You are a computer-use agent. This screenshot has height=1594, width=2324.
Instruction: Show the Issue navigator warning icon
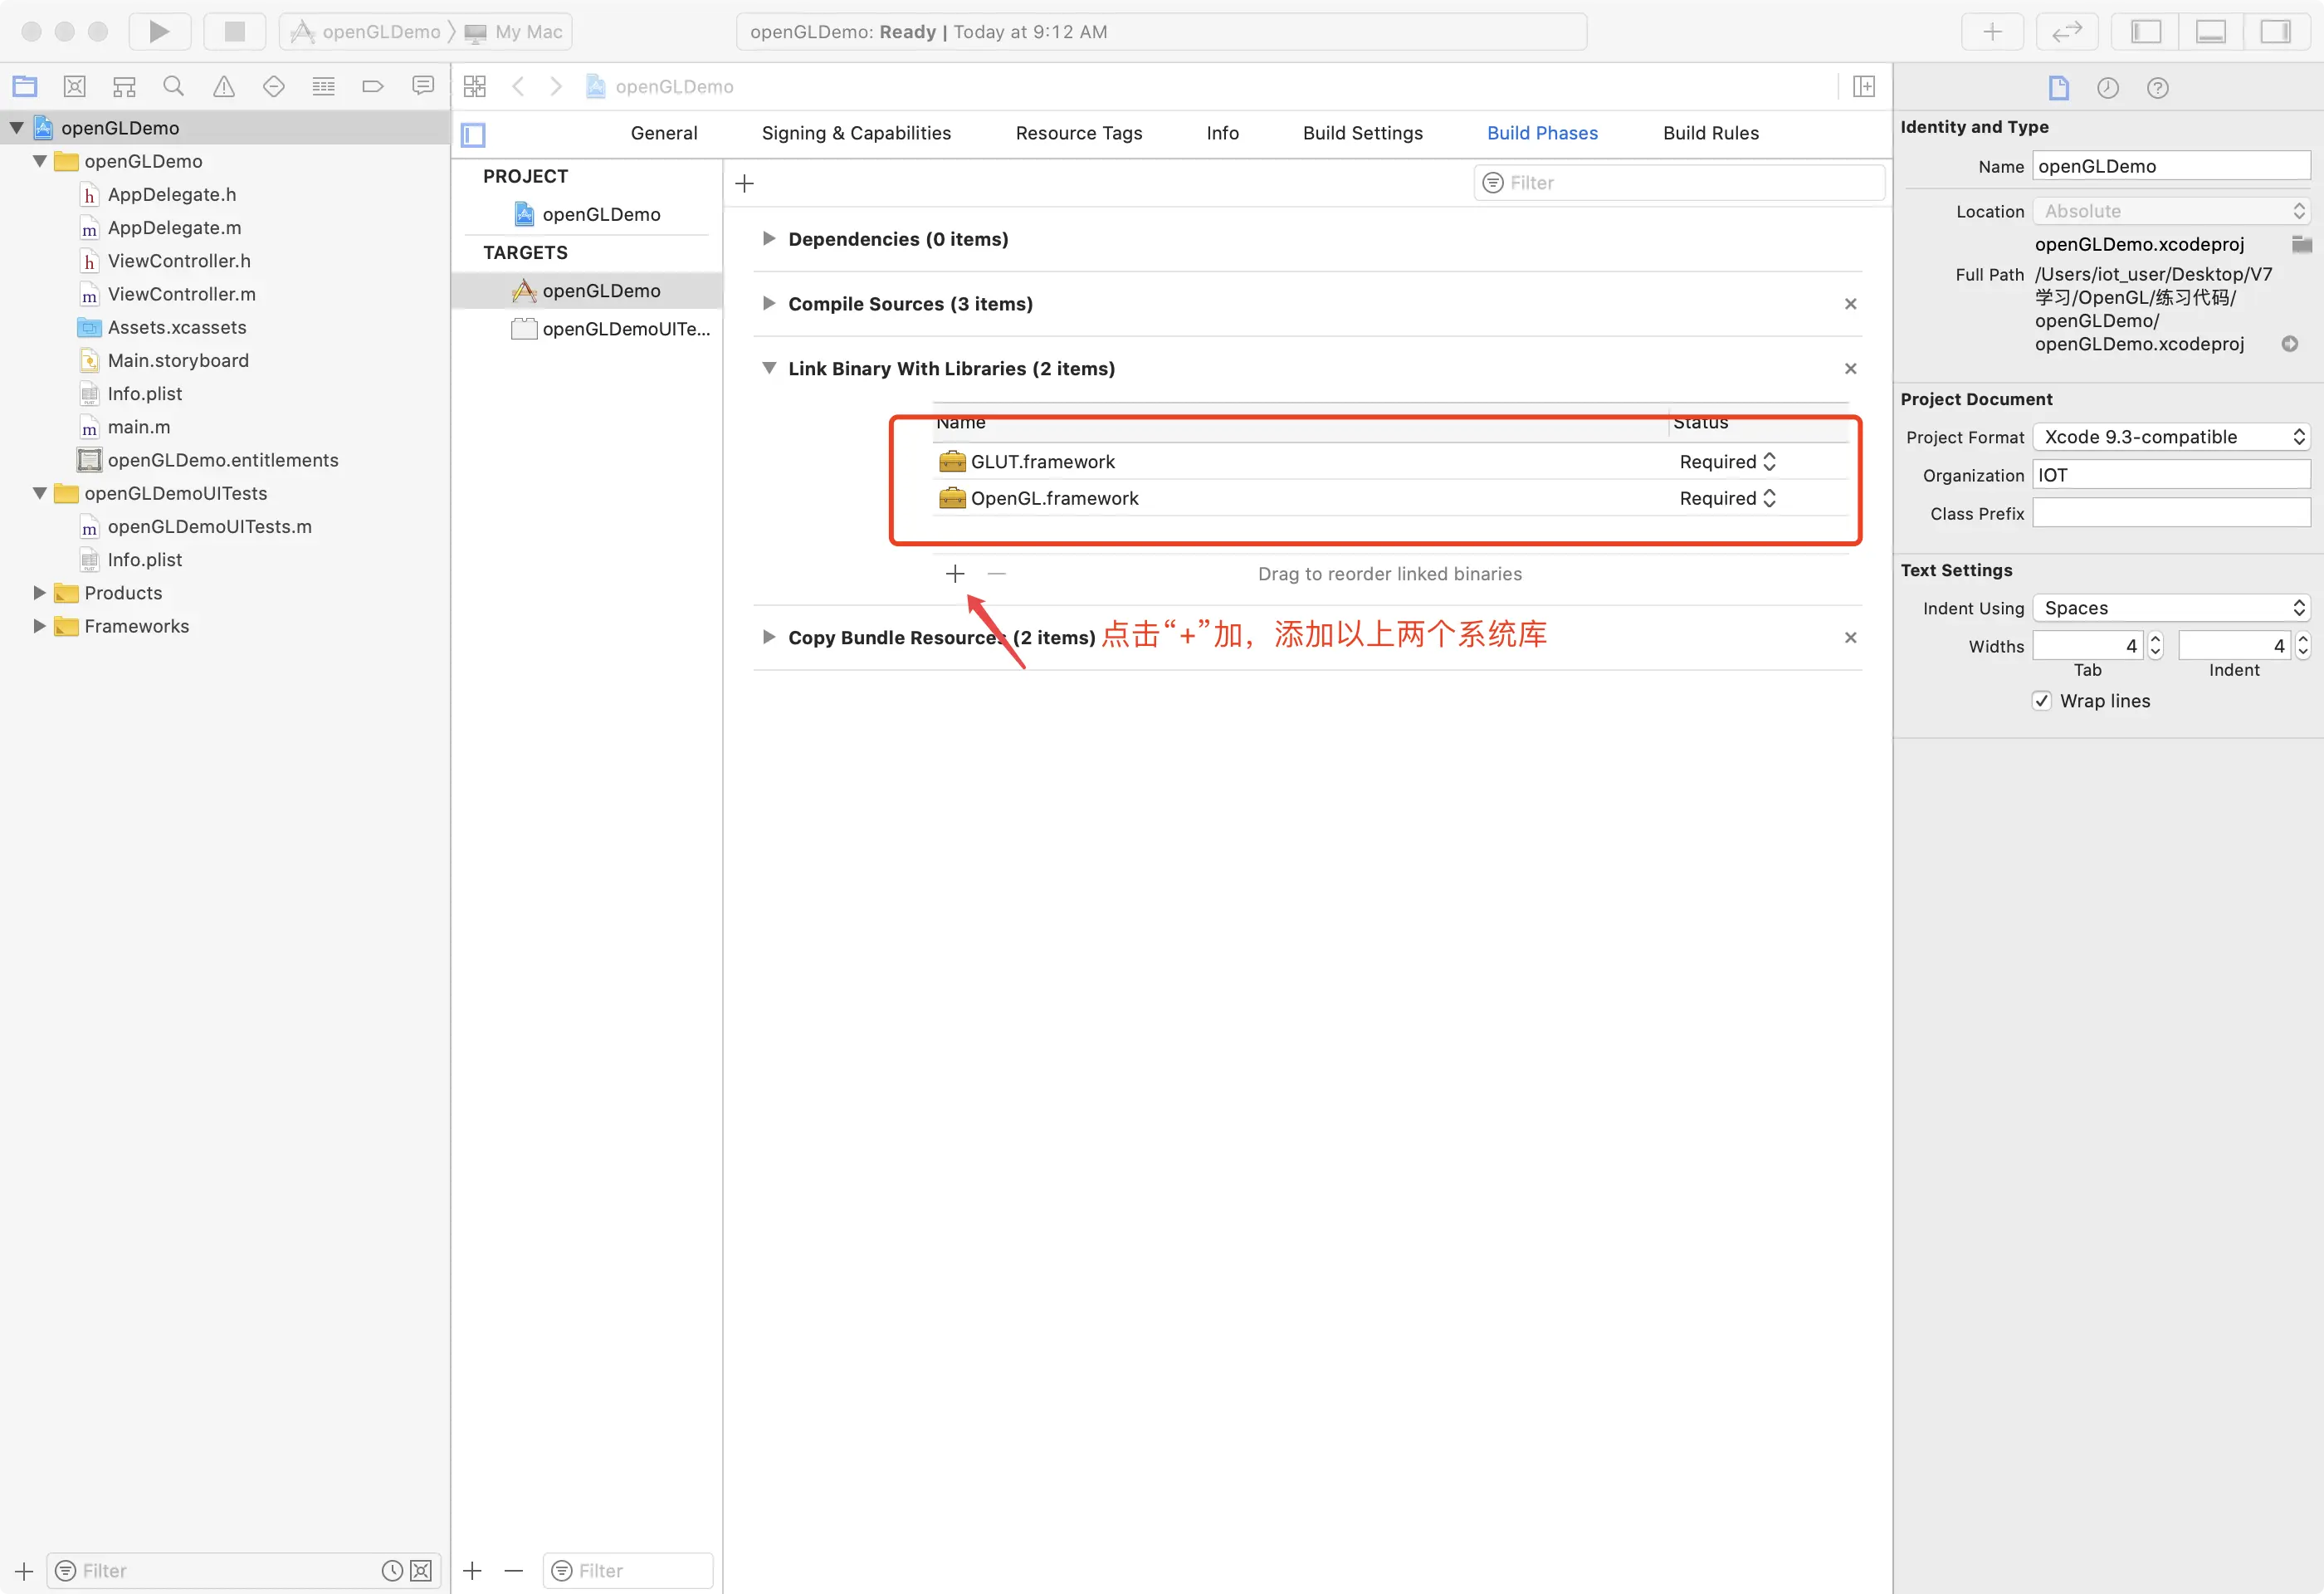(223, 87)
